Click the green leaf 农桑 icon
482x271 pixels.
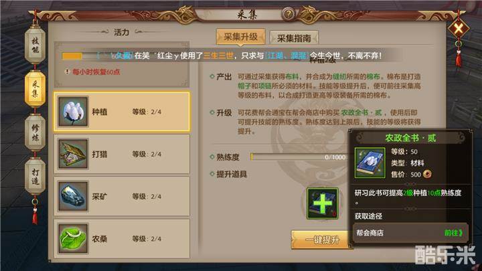[x=73, y=239]
